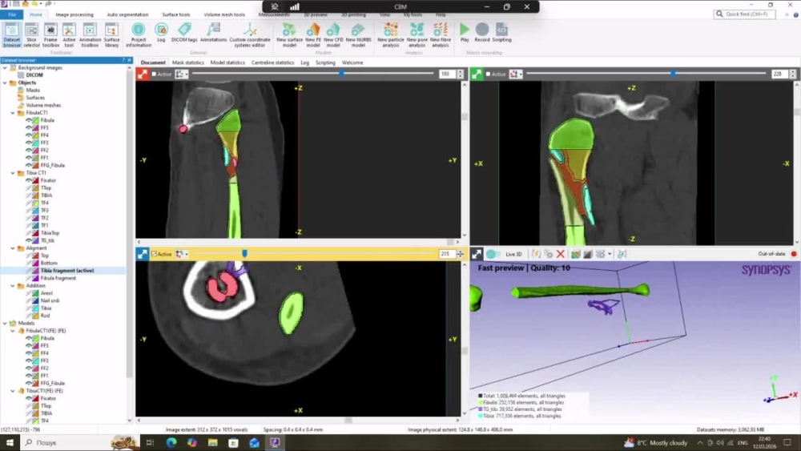Open the Surface library
Screen dimensions: 801x451
coord(111,34)
